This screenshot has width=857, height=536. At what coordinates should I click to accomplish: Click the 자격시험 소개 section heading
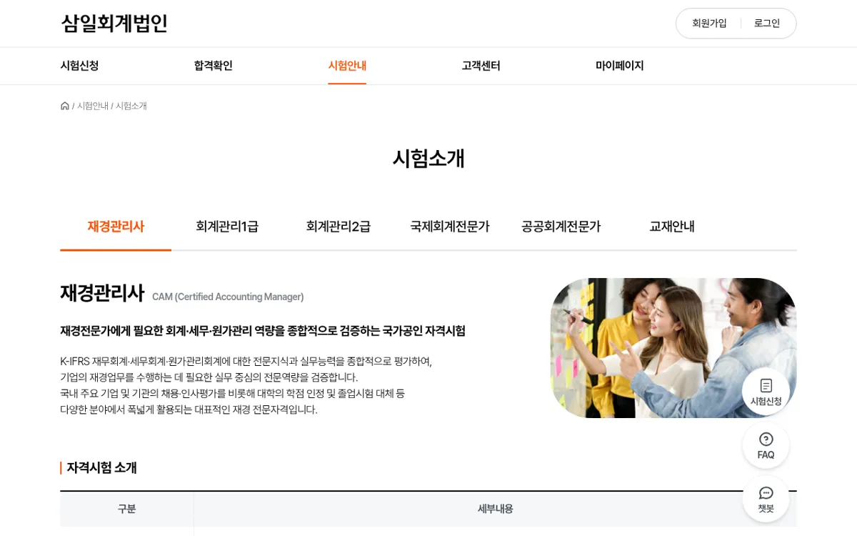click(x=101, y=467)
